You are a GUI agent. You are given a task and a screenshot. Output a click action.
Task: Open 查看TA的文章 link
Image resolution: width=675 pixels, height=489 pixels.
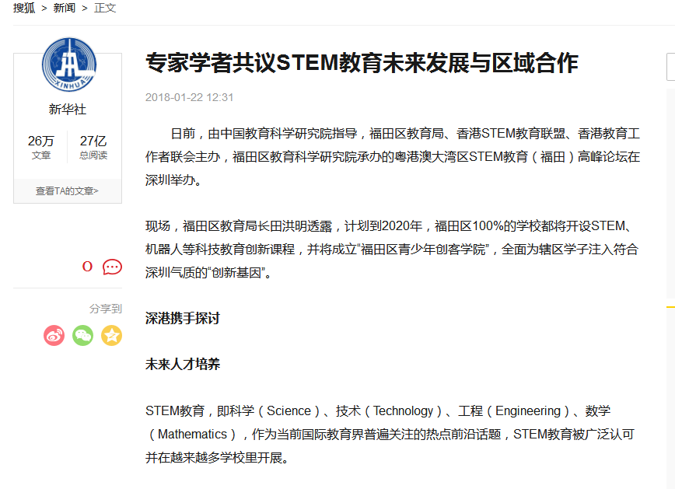tap(67, 190)
